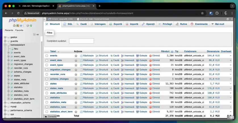Open the Mai mult dropdown menu

pos(218,24)
